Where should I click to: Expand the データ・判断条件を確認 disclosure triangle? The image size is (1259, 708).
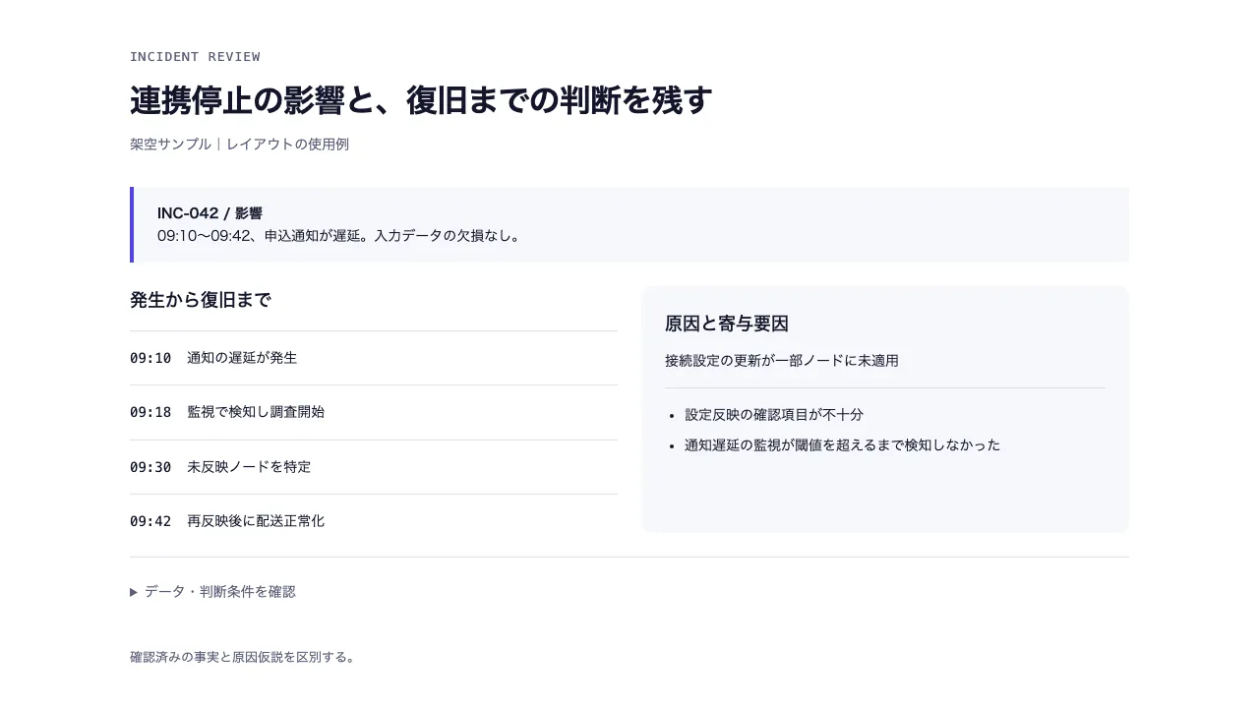pos(212,592)
